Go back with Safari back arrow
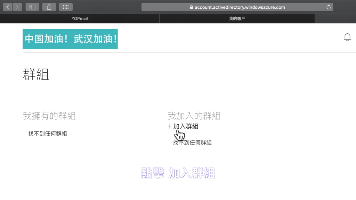356x200 pixels. (8, 7)
